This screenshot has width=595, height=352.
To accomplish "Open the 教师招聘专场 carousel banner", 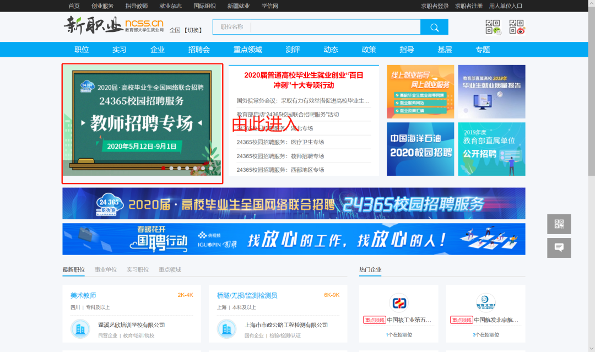I will [142, 120].
